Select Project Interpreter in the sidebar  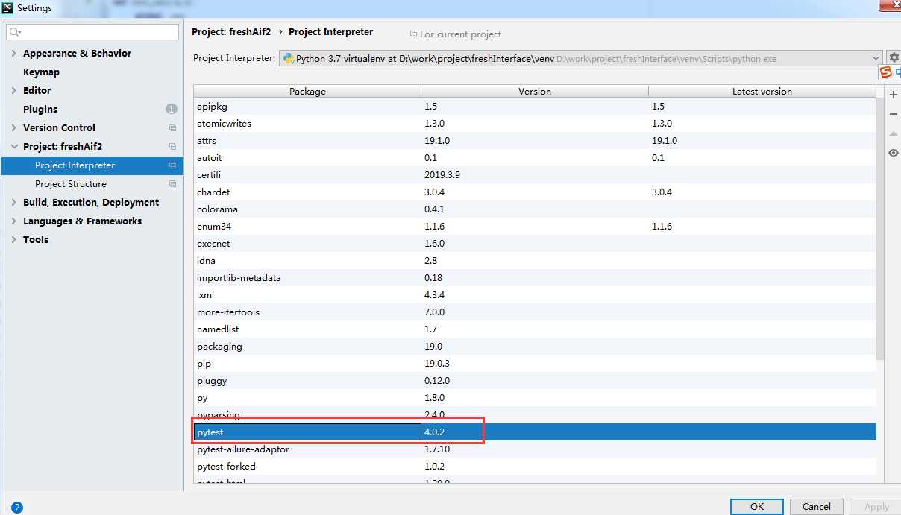click(x=92, y=165)
